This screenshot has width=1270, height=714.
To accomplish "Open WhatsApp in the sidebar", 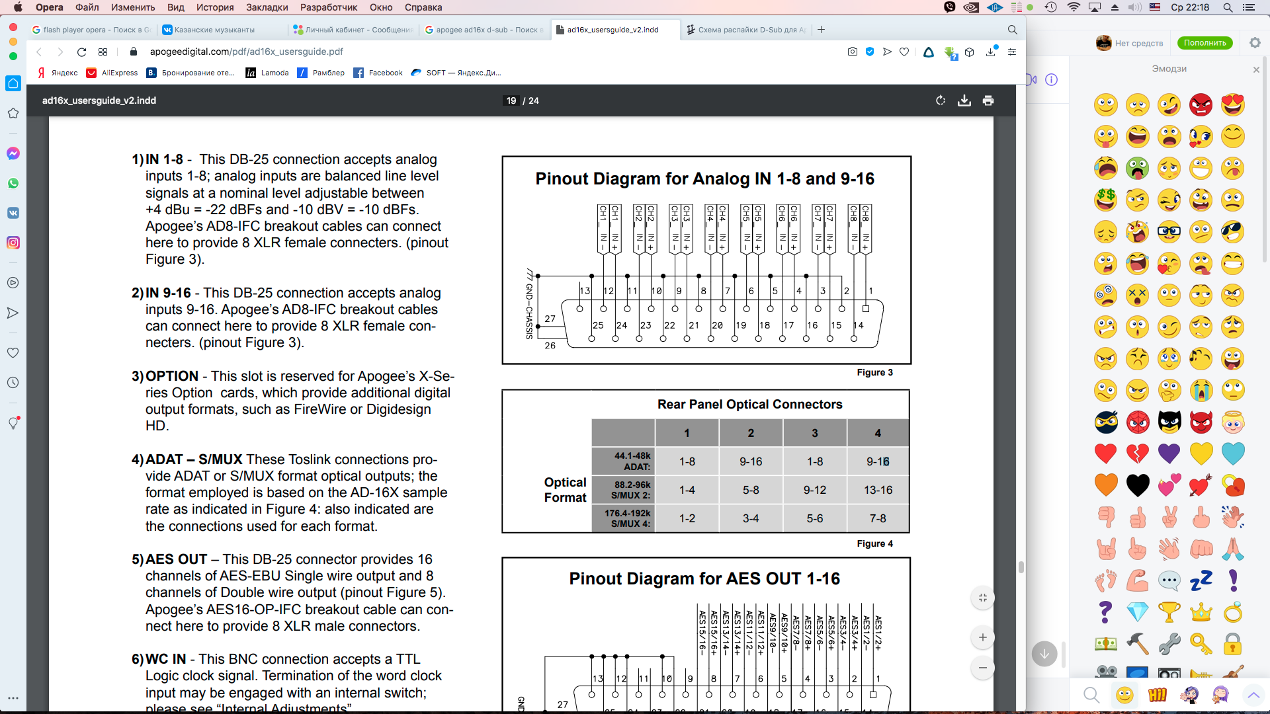I will click(13, 183).
